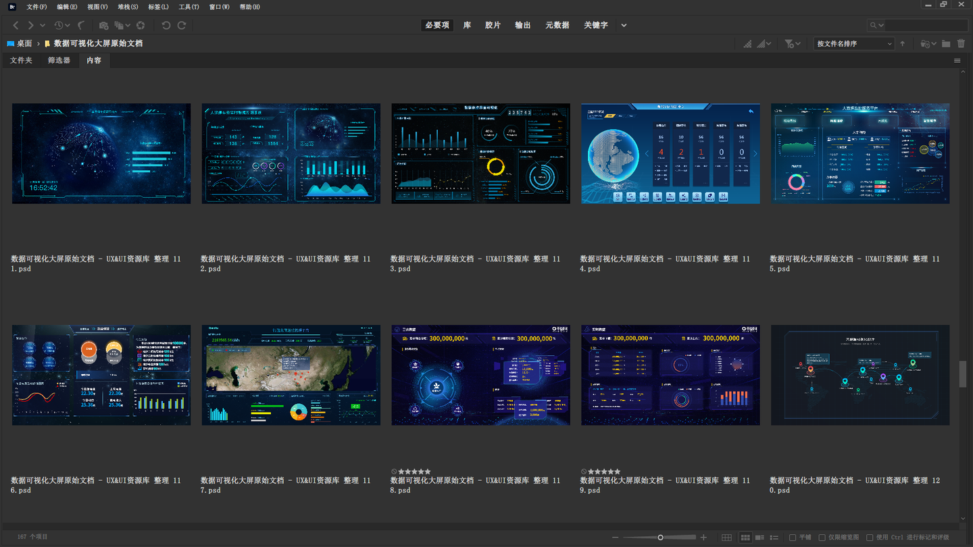Screen dimensions: 973x547
Task: Click the file name of 112.psd
Action: pos(286,263)
